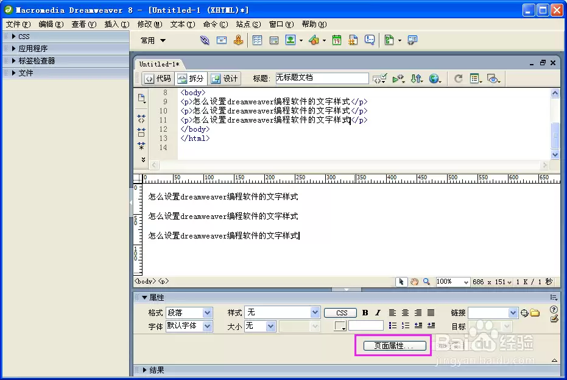
Task: Open the 修改(M) menu
Action: pos(150,24)
